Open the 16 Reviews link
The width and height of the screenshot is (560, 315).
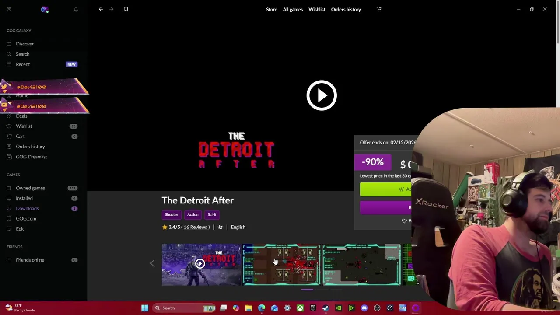pos(196,227)
